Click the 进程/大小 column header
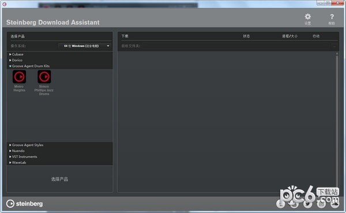The image size is (346, 213). [289, 36]
